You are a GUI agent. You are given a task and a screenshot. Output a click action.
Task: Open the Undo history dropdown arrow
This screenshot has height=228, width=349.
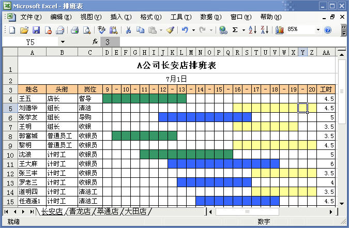tap(193, 30)
